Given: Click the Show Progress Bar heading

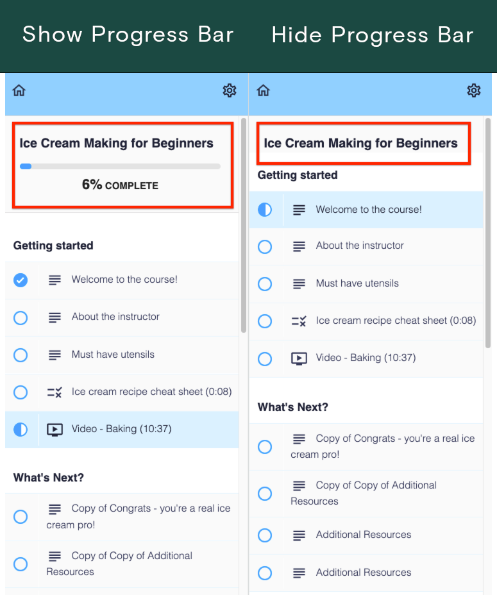Looking at the screenshot, I should point(128,35).
